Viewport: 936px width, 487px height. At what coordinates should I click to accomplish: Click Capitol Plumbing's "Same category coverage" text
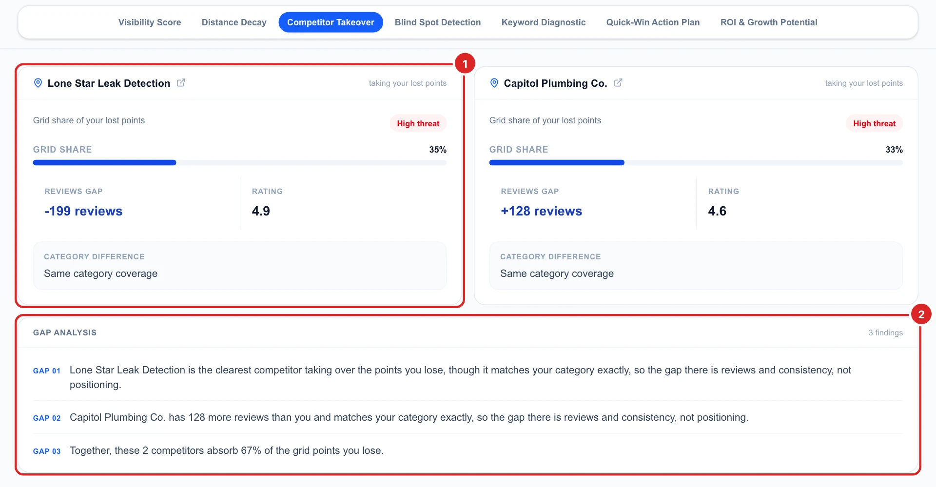557,273
